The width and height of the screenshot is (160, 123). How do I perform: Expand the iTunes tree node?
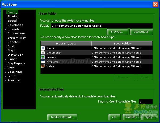[x=5, y=59]
